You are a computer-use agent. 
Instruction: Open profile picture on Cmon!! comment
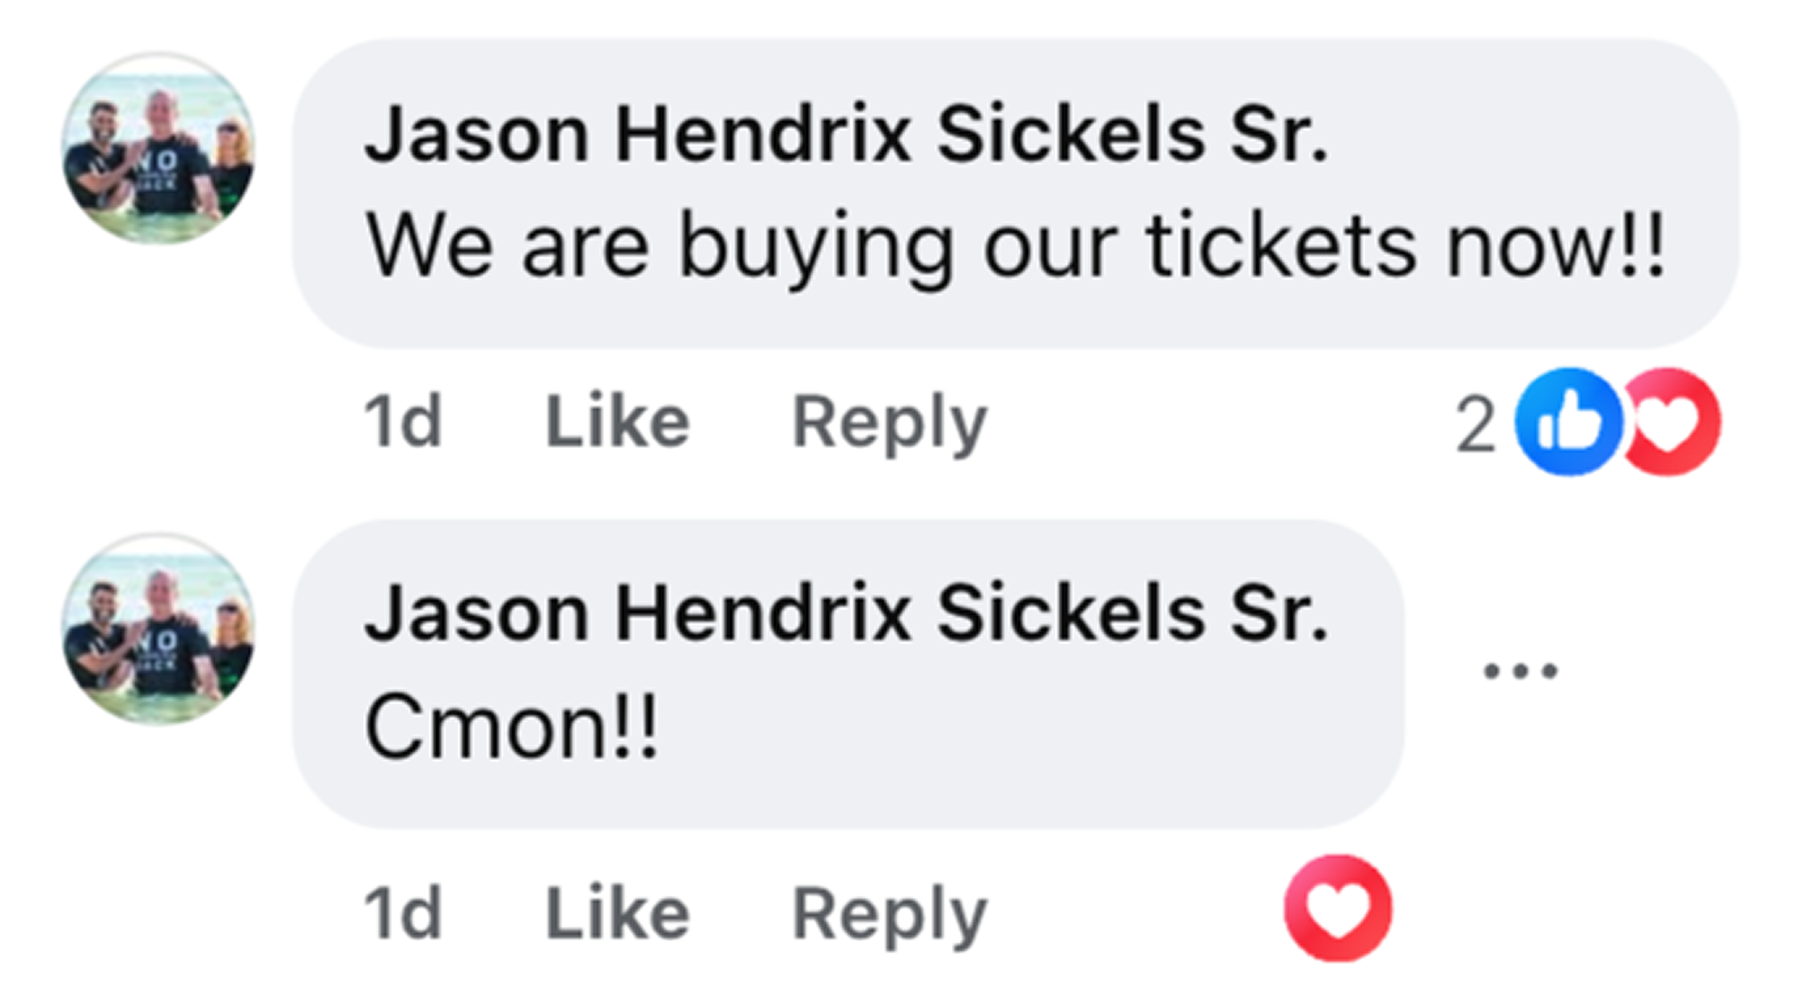159,630
